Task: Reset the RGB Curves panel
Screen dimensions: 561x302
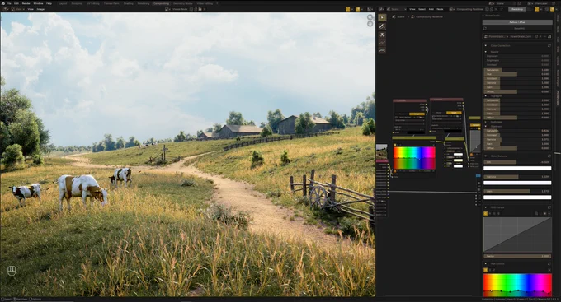Action: [549, 207]
